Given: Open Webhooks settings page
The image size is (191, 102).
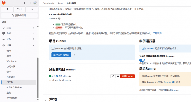Looking at the screenshot, I should pos(12,61).
